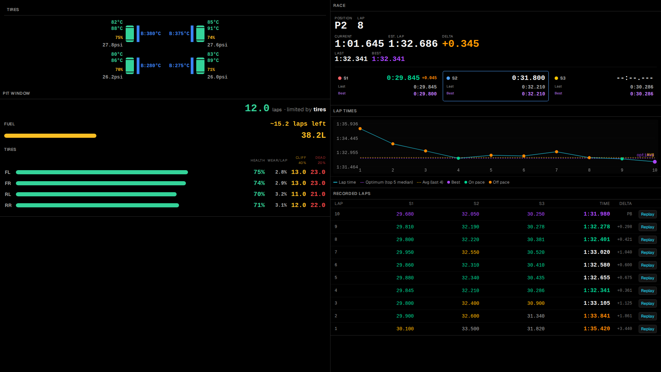Click Replay for lap 1
This screenshot has height=372, width=661.
[x=648, y=329]
